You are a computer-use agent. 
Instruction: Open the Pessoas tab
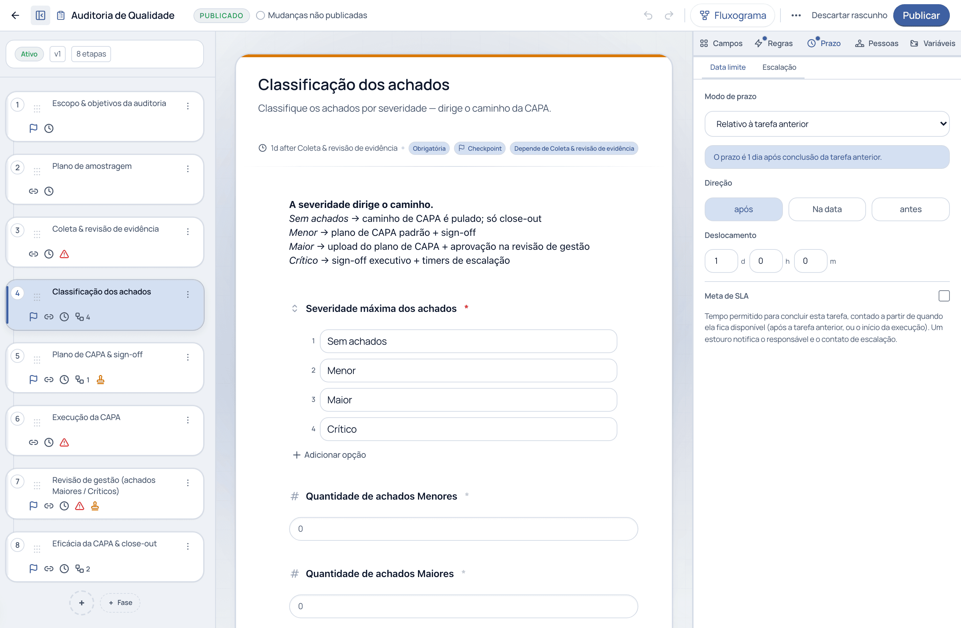click(876, 44)
